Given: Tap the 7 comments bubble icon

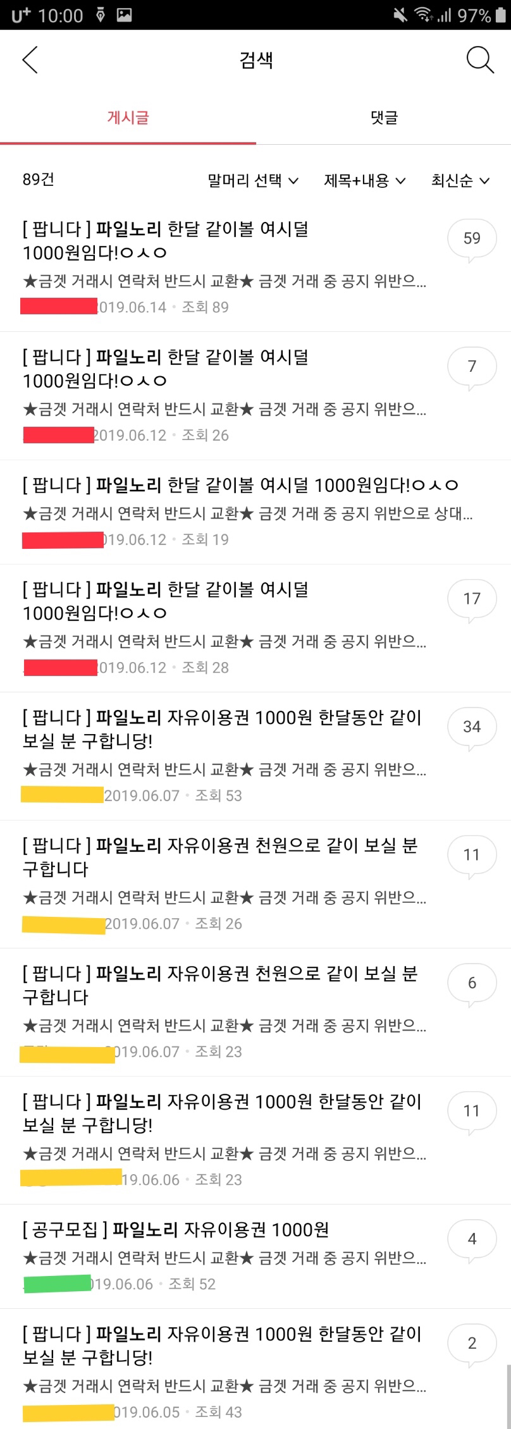Looking at the screenshot, I should click(472, 367).
